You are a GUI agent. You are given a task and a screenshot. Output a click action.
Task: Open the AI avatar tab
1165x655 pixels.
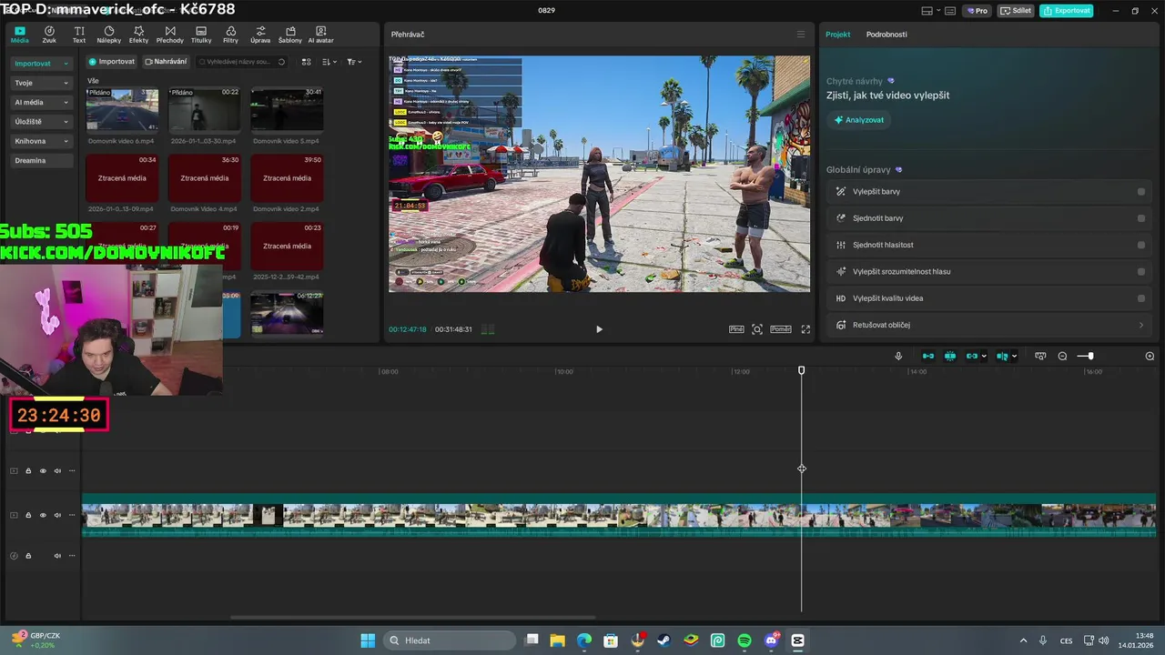320,35
